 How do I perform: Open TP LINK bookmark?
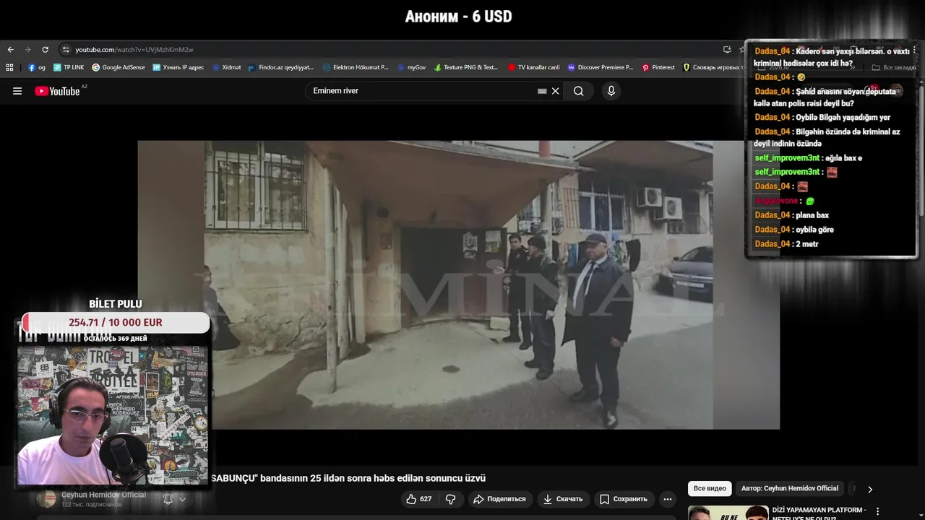tap(69, 67)
